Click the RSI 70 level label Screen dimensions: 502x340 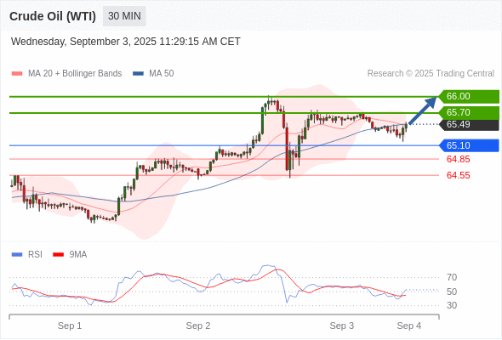452,277
